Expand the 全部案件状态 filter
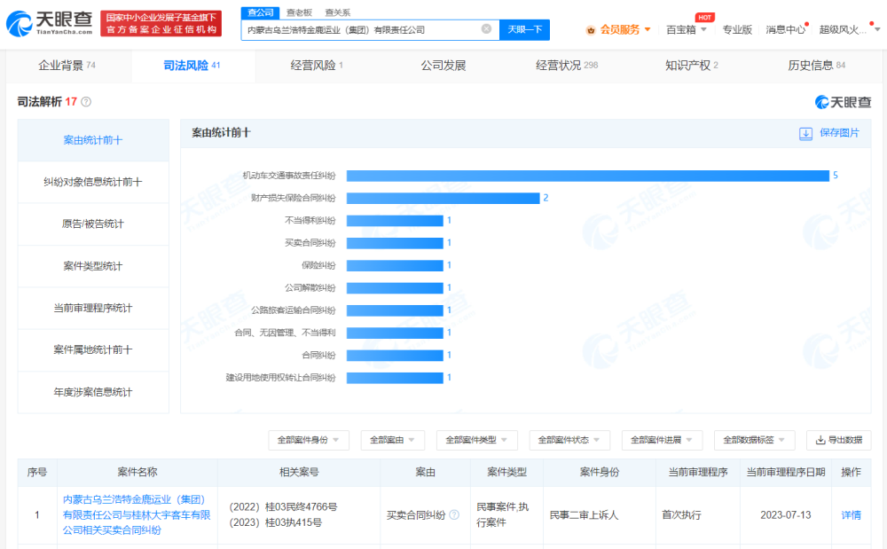The width and height of the screenshot is (887, 549). pos(569,440)
